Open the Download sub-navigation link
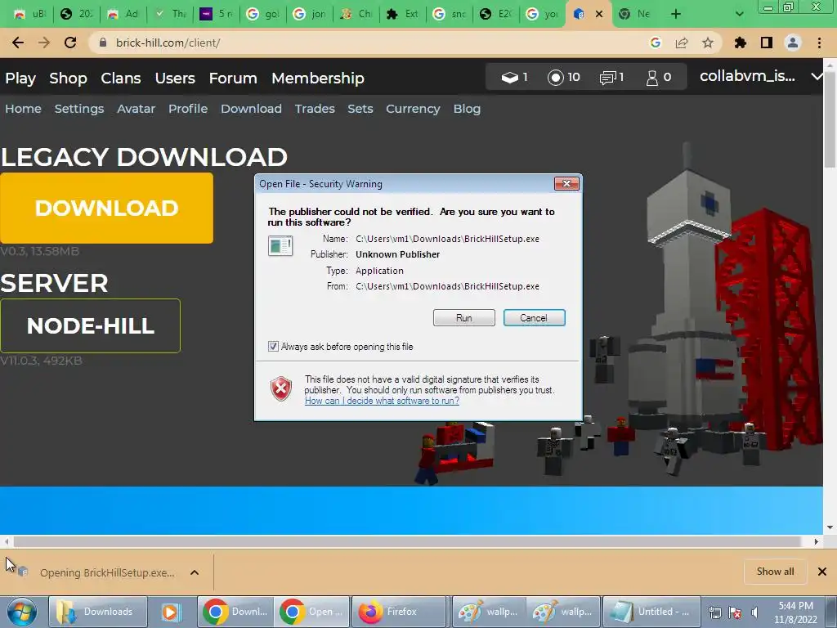This screenshot has width=837, height=628. pos(251,109)
